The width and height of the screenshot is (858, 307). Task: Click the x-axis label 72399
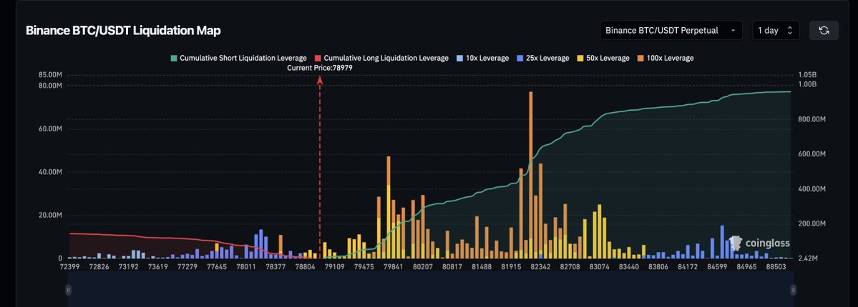coord(69,267)
